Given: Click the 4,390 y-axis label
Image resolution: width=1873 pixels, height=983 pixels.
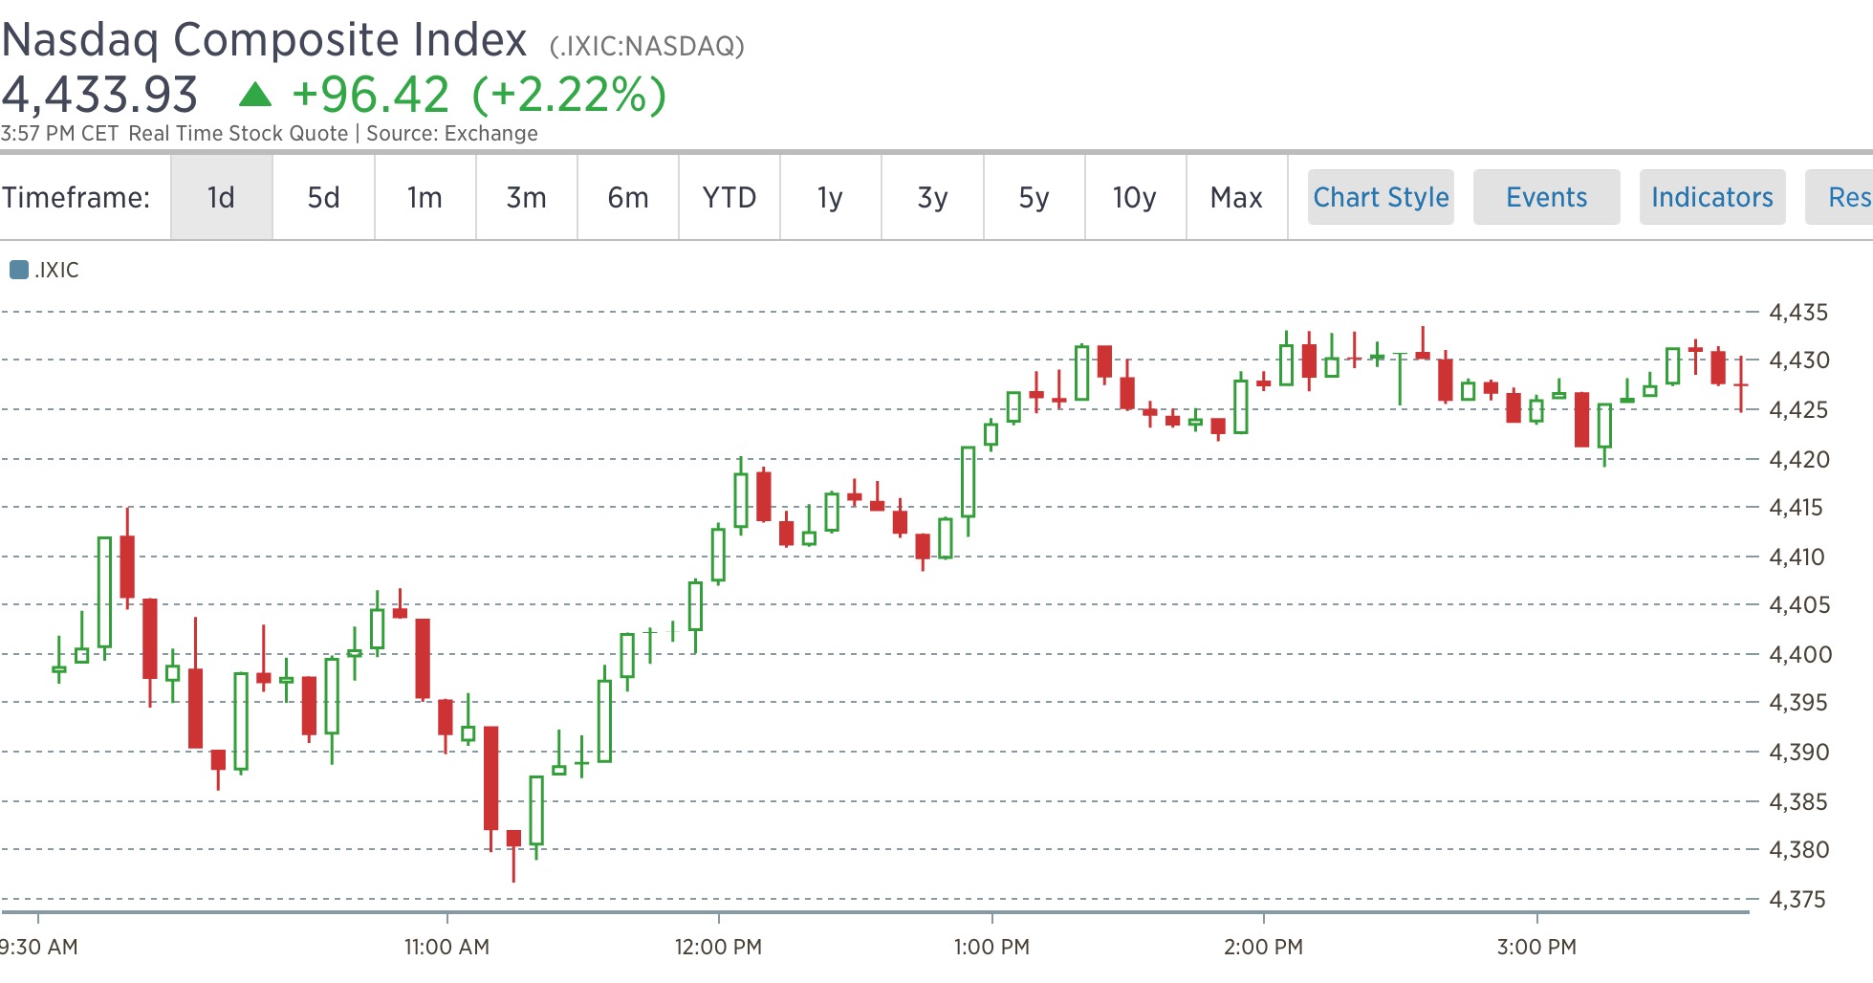Looking at the screenshot, I should tap(1799, 752).
